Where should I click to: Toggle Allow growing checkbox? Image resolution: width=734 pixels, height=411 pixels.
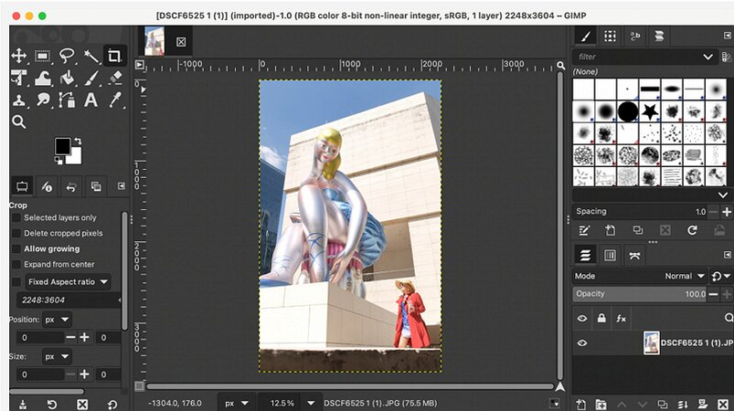[16, 248]
